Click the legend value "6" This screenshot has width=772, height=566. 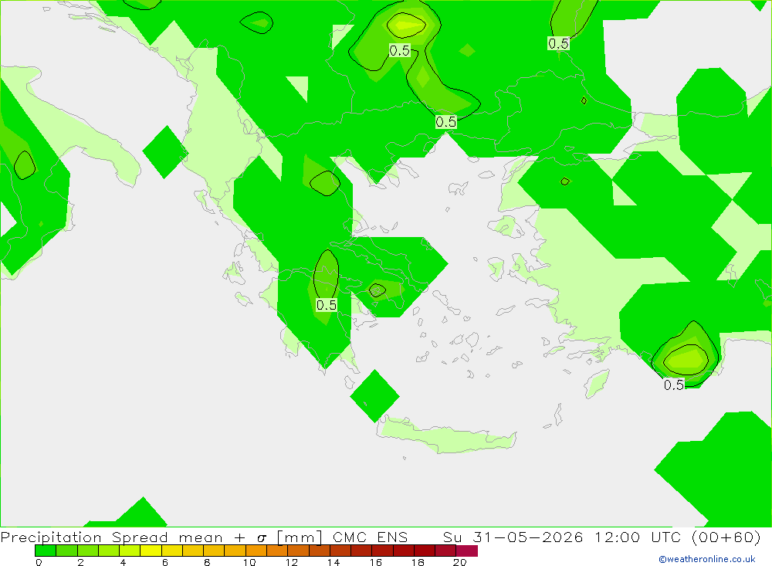click(x=165, y=562)
